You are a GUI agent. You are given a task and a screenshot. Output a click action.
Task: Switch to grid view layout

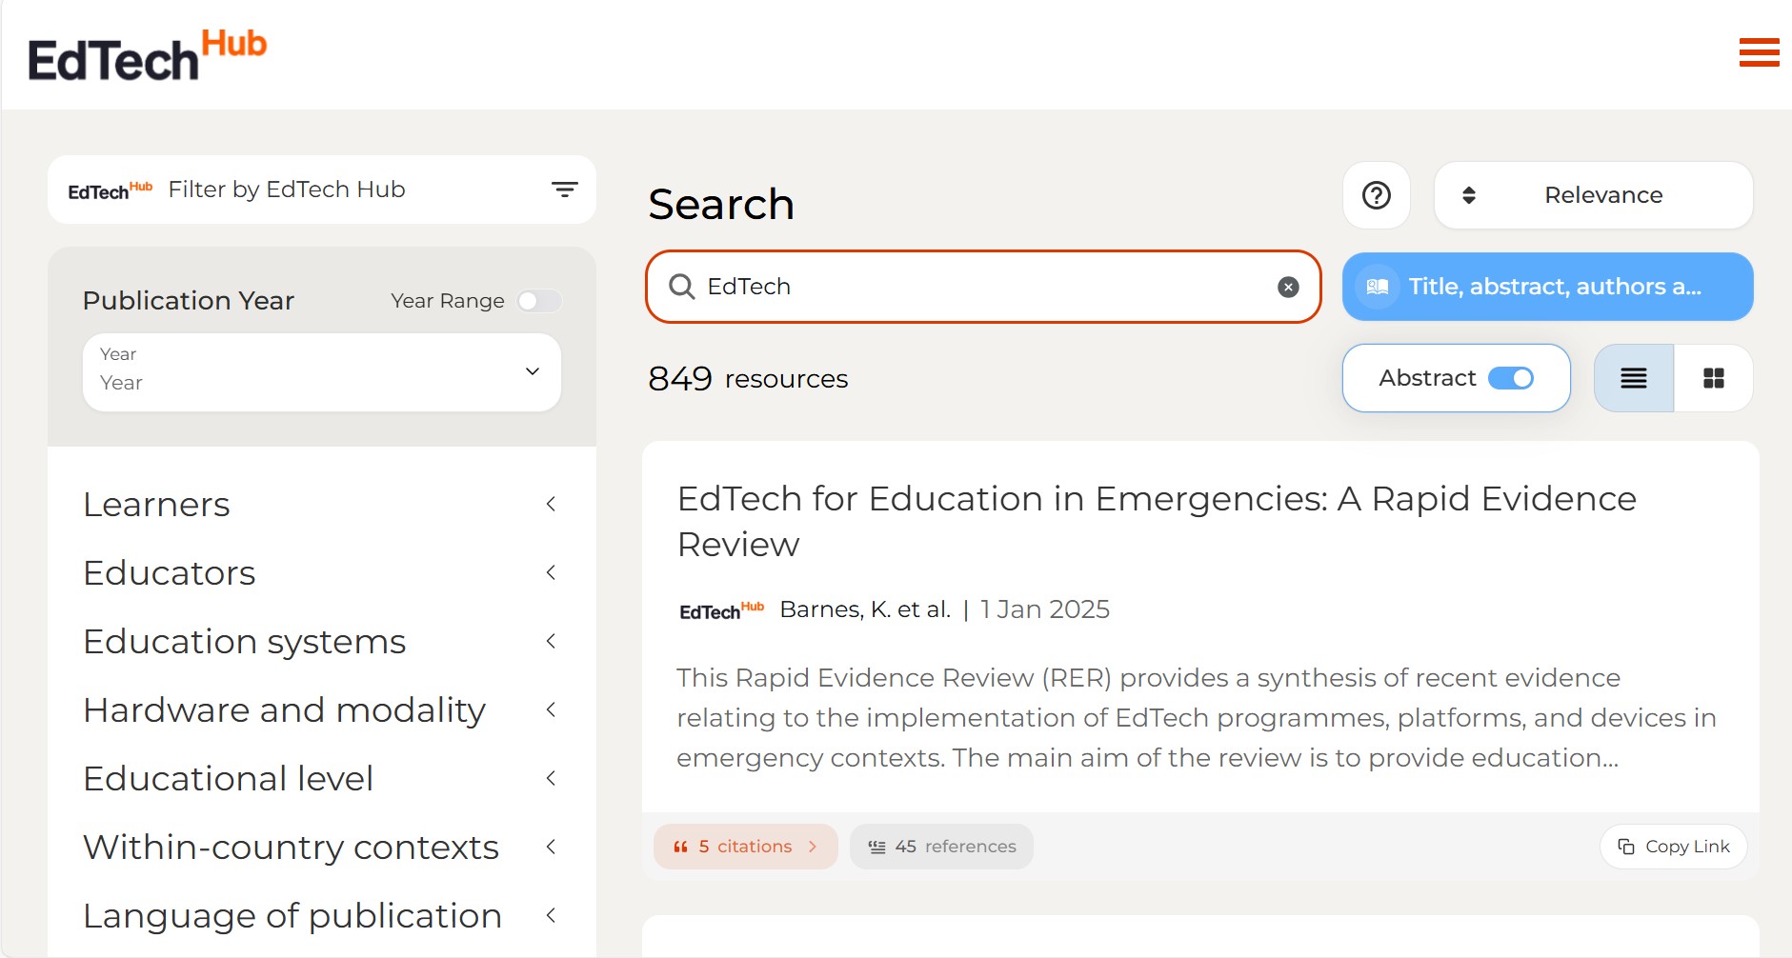point(1713,378)
